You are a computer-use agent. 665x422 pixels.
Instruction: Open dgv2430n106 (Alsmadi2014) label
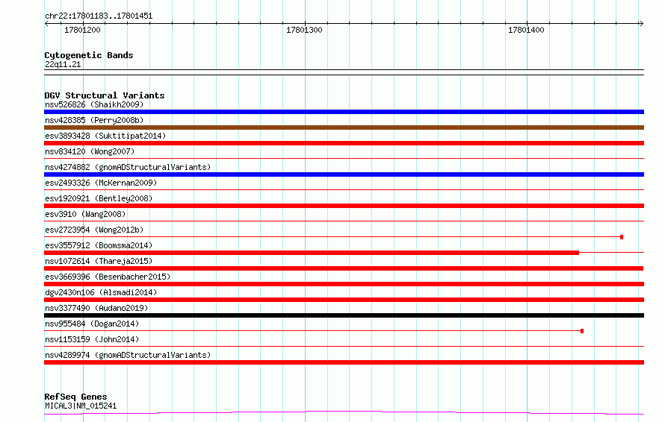101,292
